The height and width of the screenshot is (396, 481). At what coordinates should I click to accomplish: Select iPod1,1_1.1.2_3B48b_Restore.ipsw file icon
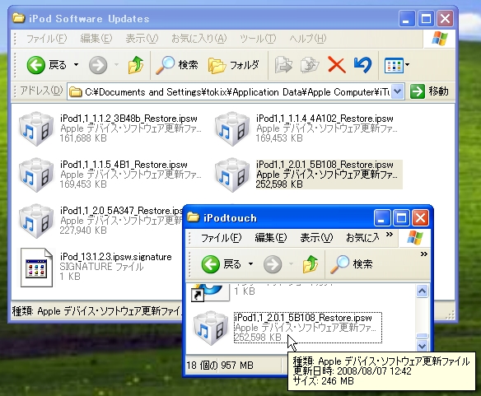point(36,128)
